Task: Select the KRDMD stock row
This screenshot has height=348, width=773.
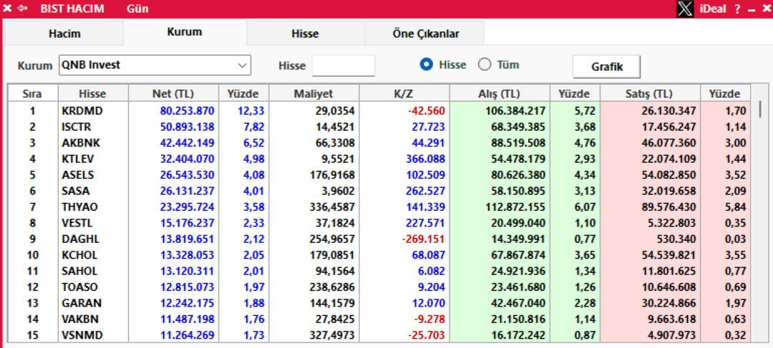Action: 379,111
